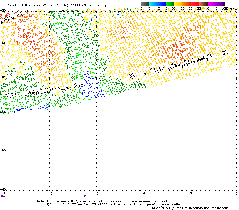Click the gray 0-5 knots legend swatch
Viewport: 239px width, 210px height.
(145, 4)
